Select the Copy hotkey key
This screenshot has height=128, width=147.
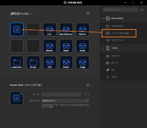[x=83, y=63]
